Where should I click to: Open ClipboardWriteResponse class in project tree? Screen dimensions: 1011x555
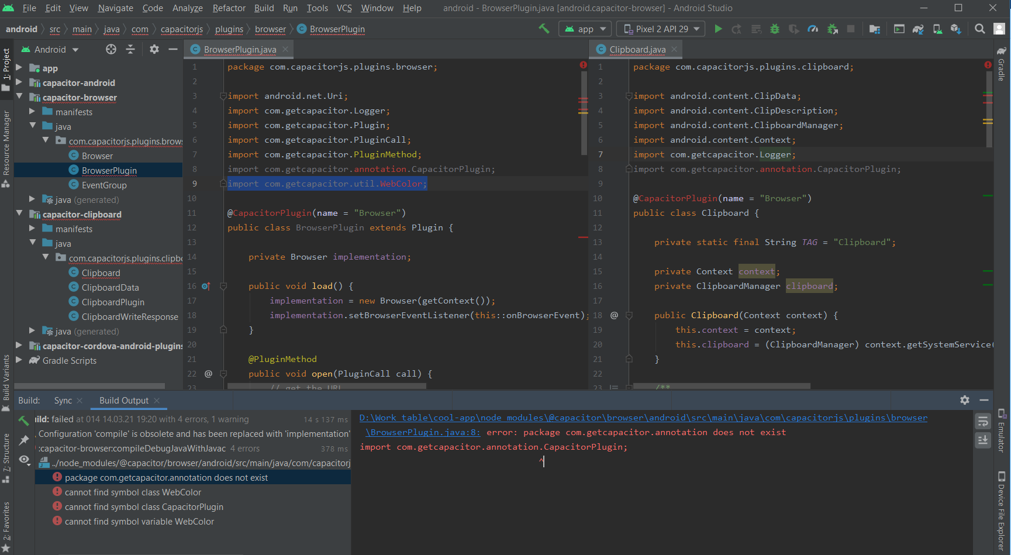pos(130,316)
